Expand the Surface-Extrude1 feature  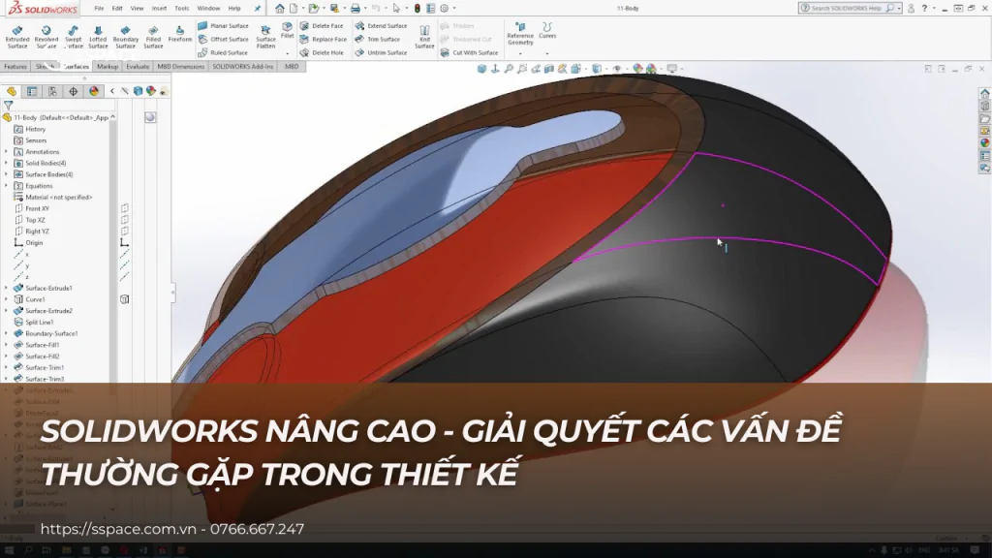coord(7,288)
